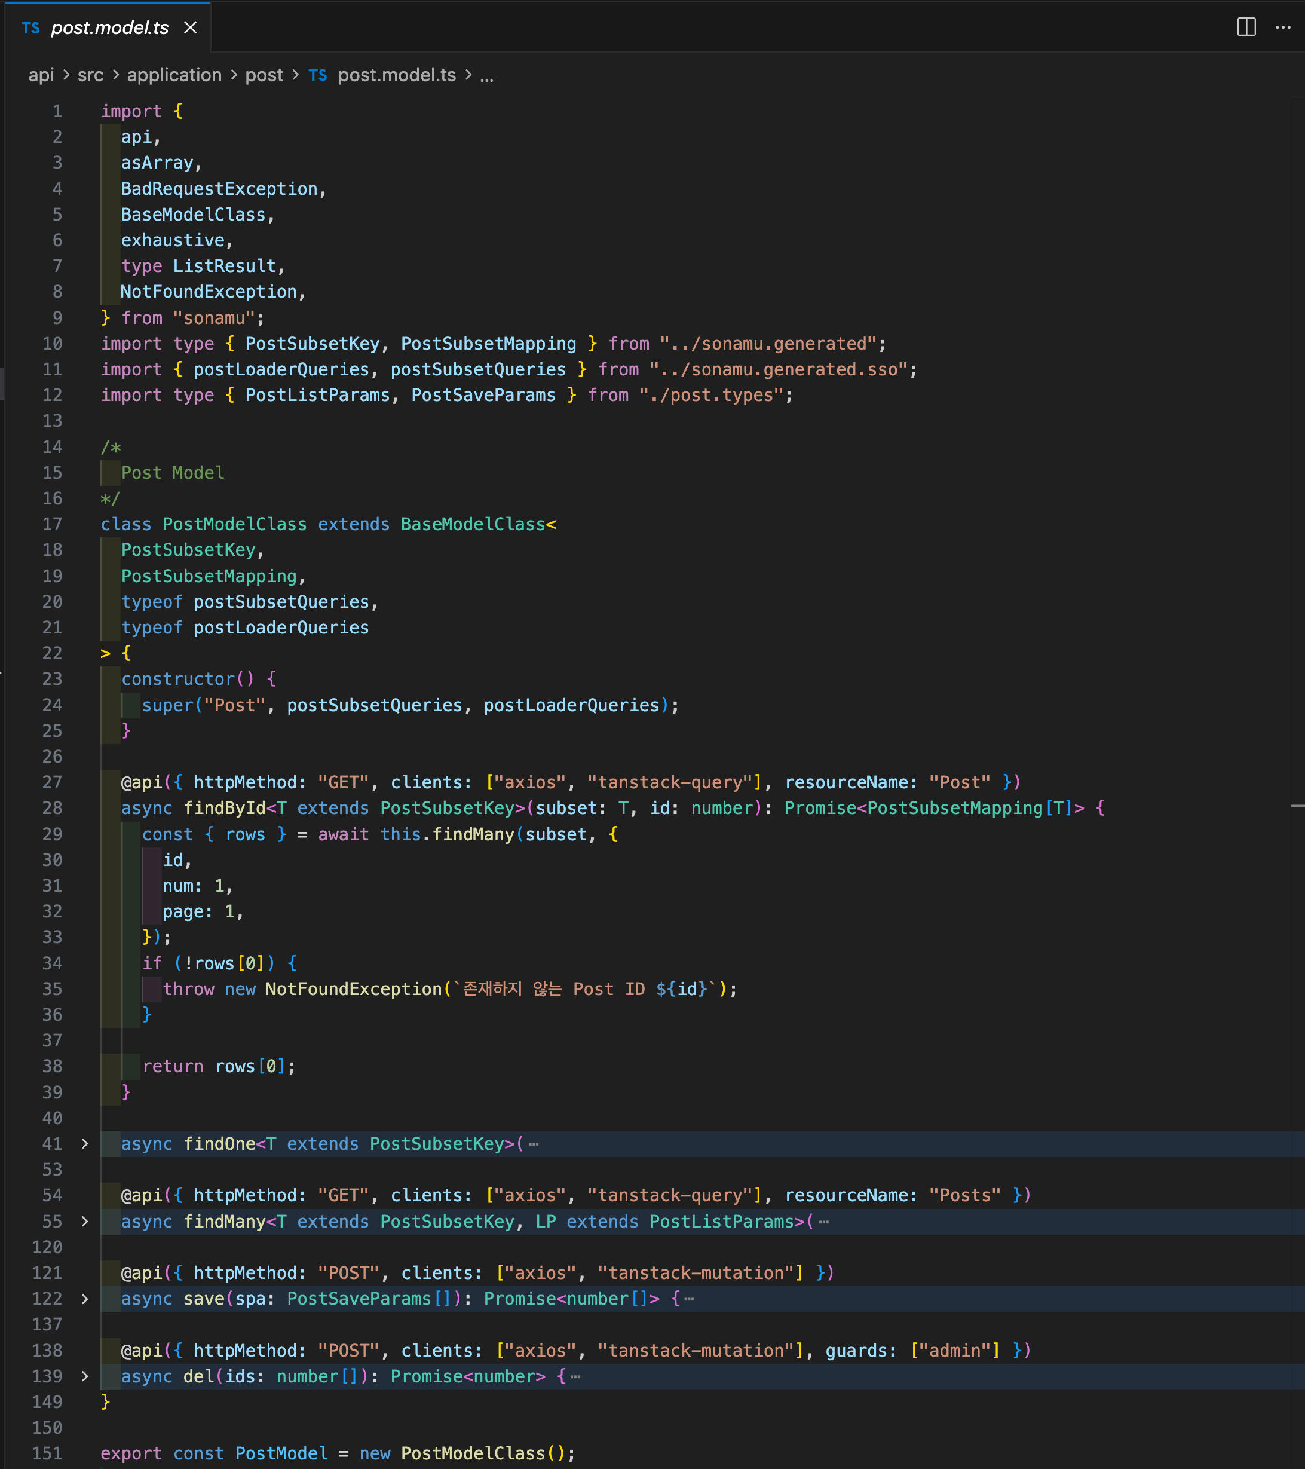
Task: Click the vertical scrollbar overview ruler
Action: pos(1297,719)
